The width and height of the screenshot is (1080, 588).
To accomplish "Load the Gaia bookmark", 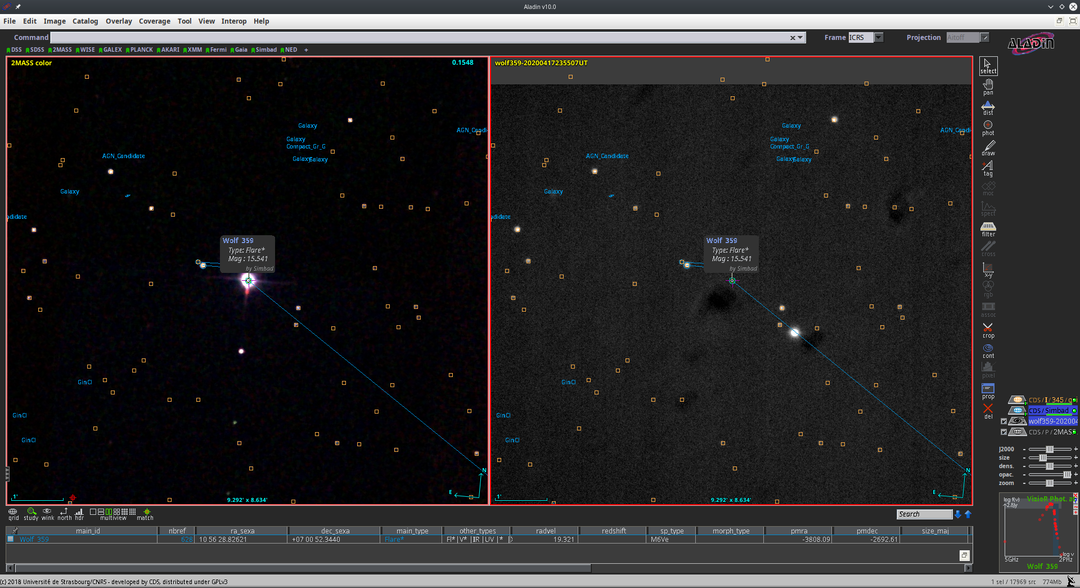I will click(x=238, y=50).
